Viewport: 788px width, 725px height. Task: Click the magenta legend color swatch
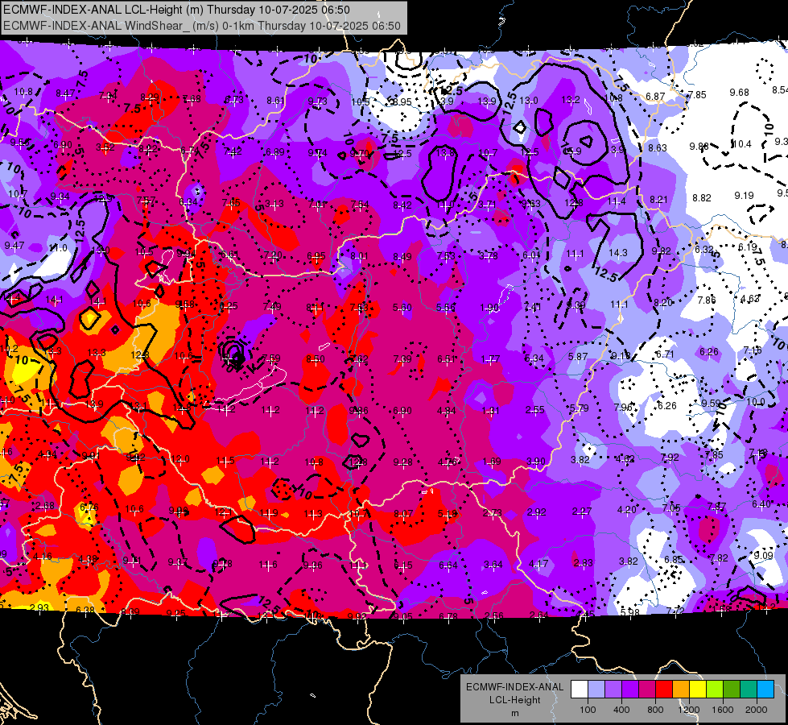pyautogui.click(x=647, y=690)
